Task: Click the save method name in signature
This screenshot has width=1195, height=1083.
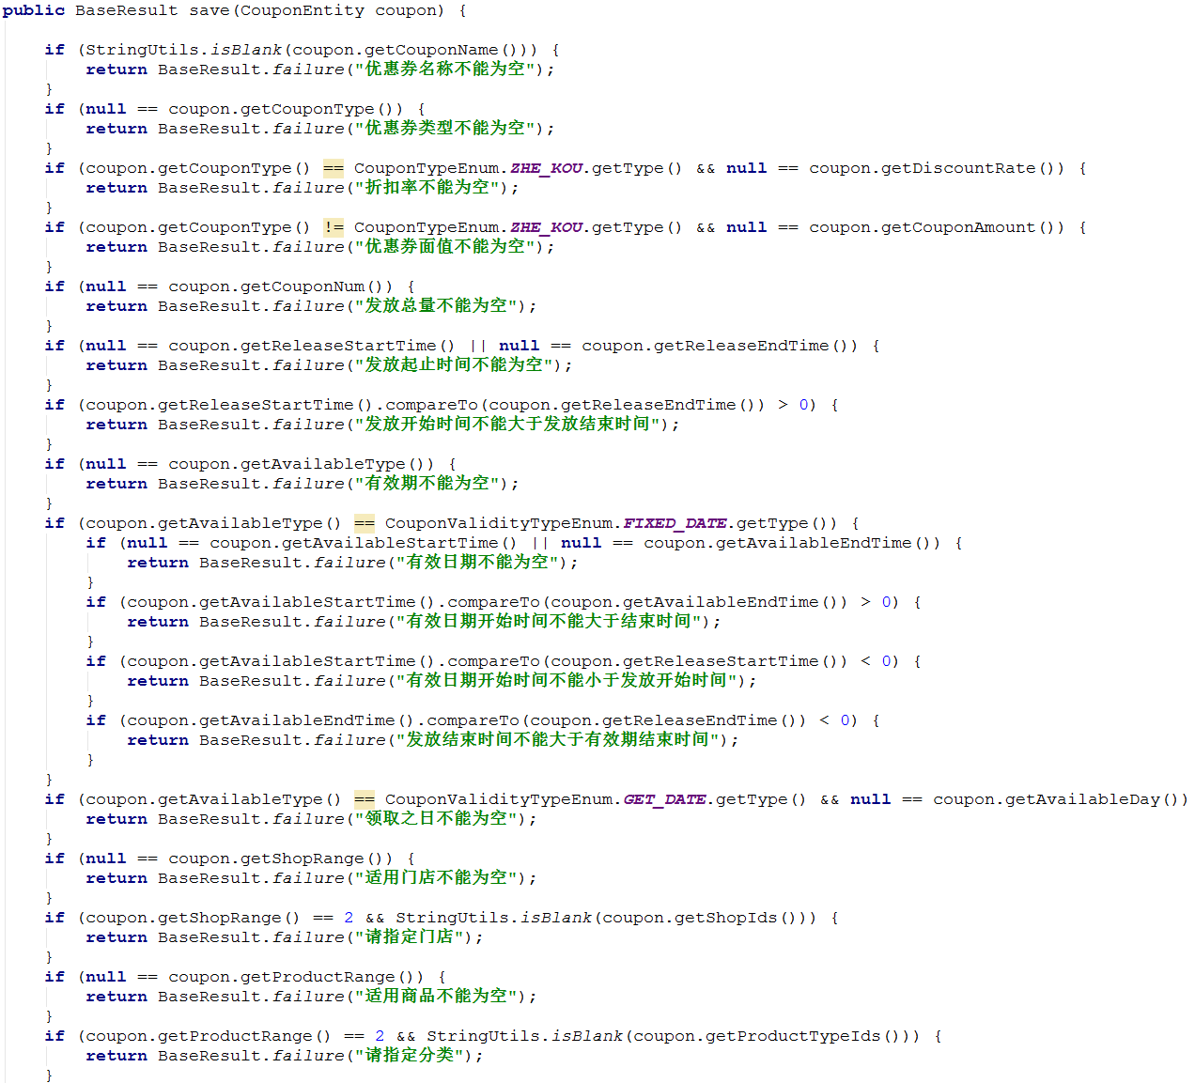Action: point(209,10)
